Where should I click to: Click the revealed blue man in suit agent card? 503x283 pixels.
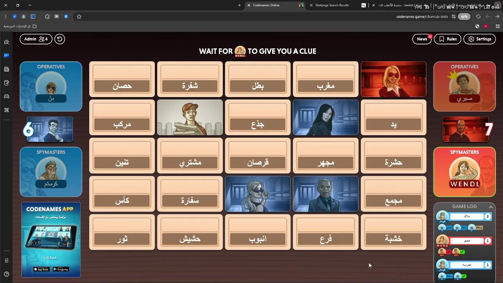pos(326,194)
